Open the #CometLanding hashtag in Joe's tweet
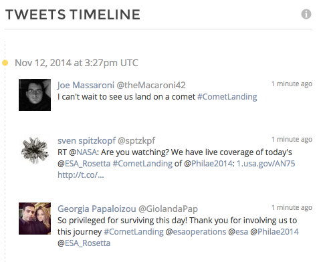The width and height of the screenshot is (323, 262). click(227, 97)
